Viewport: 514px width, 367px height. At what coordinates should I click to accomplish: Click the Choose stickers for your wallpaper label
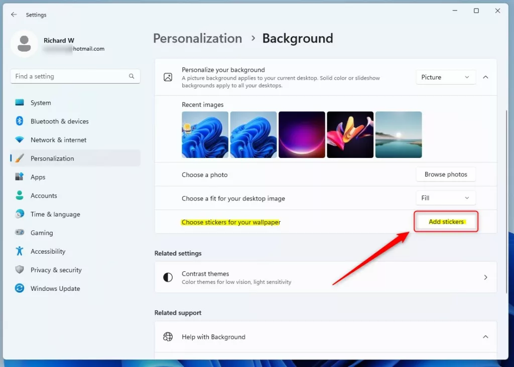point(231,222)
